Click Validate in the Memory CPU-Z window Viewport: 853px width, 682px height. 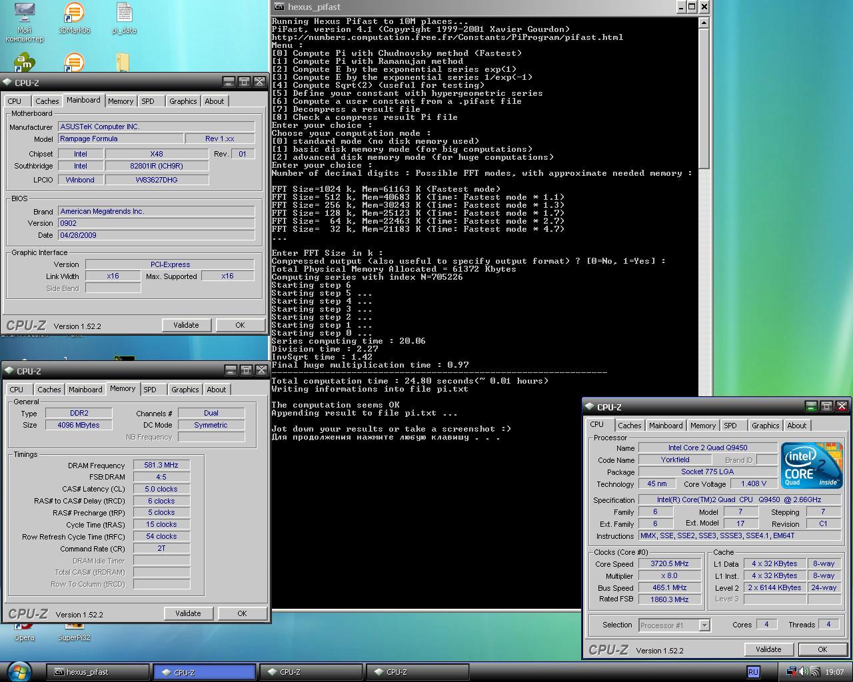pyautogui.click(x=188, y=613)
